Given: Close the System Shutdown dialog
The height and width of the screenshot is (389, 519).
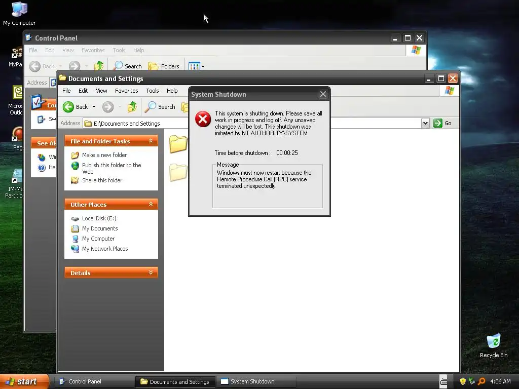Looking at the screenshot, I should [x=323, y=94].
